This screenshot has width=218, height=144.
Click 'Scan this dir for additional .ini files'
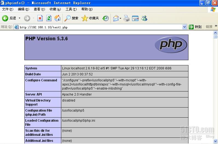[x=39, y=133]
